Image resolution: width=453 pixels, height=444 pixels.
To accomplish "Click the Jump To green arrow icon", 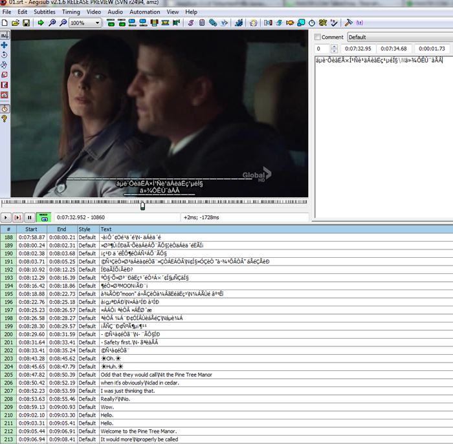I will point(41,23).
